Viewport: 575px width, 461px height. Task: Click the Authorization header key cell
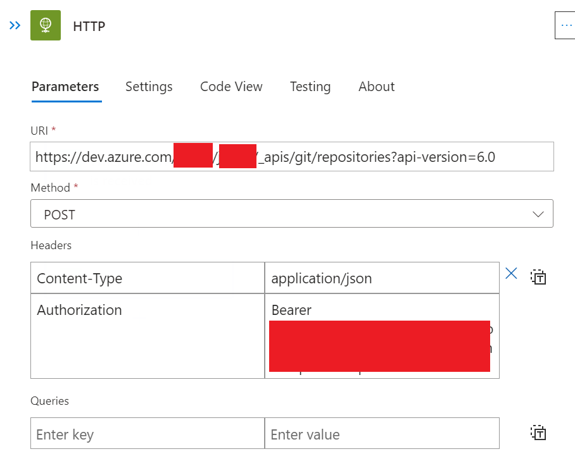pyautogui.click(x=148, y=336)
